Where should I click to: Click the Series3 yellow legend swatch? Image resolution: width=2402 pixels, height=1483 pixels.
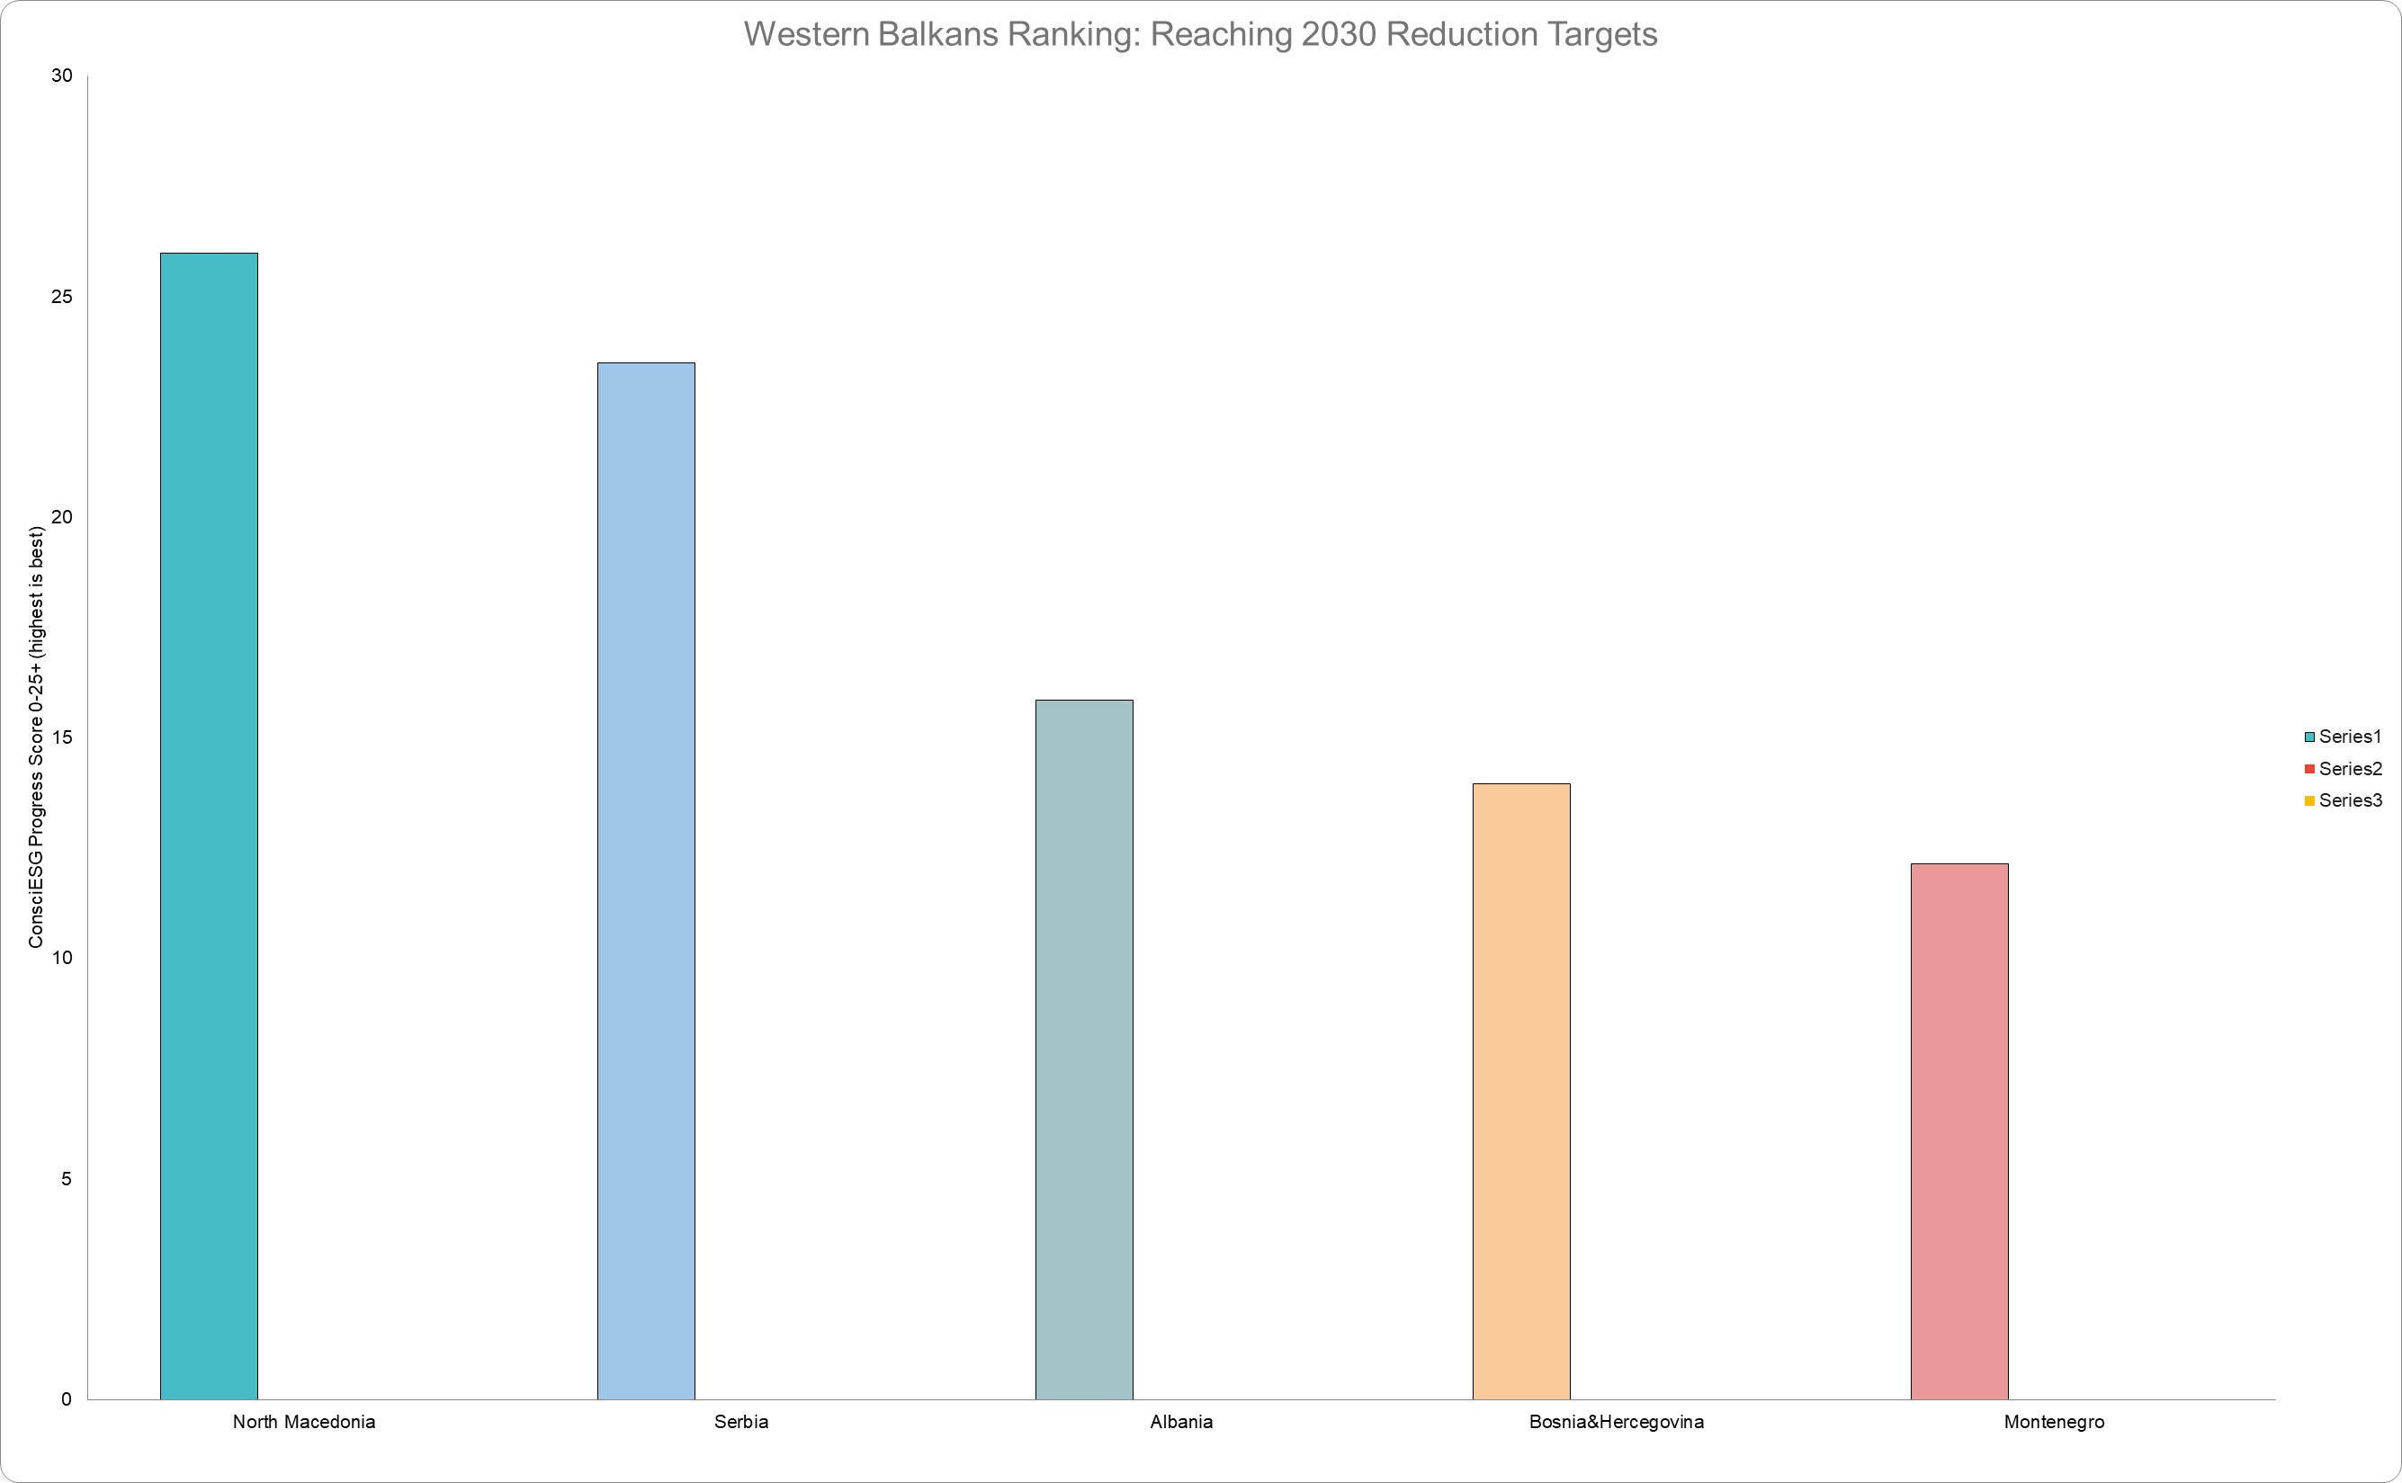pos(2309,800)
